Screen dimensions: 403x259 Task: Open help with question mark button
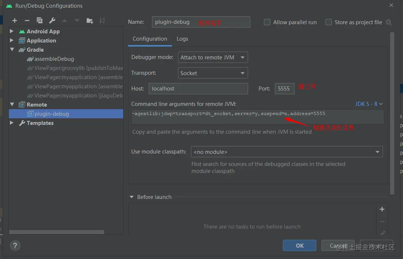coord(15,246)
